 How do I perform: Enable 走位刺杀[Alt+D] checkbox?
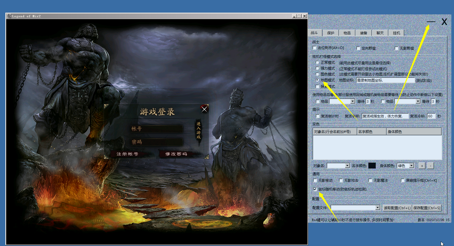[315, 48]
